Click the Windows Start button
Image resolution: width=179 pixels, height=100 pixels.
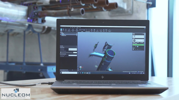click(61, 73)
